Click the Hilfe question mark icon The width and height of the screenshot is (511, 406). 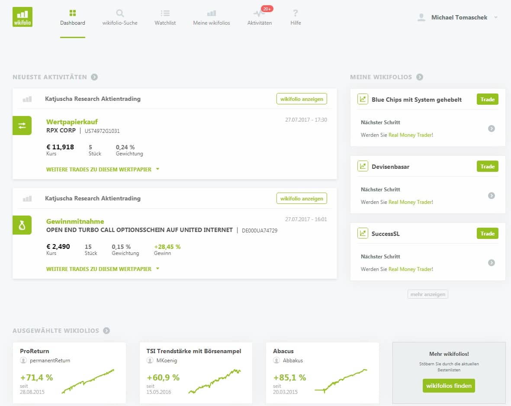pos(296,13)
